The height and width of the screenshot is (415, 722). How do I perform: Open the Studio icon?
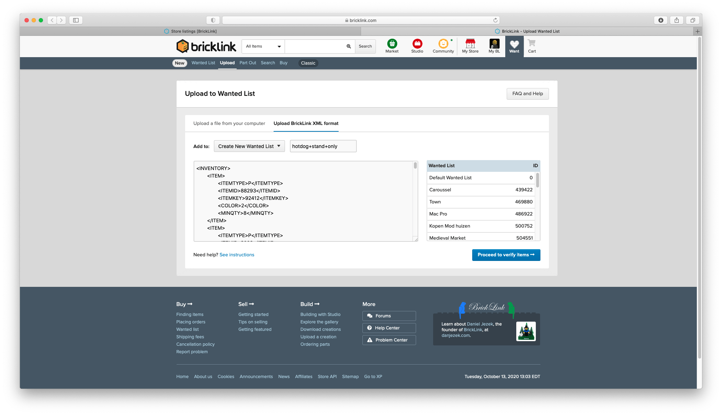pos(417,44)
